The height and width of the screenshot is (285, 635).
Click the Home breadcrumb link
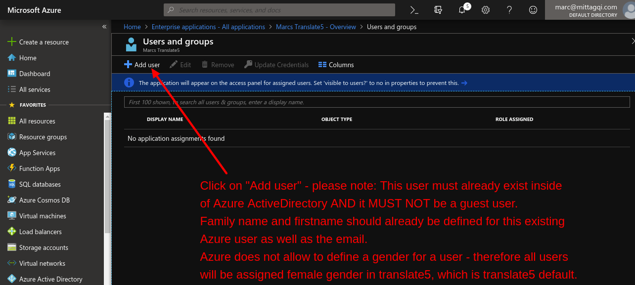(132, 27)
